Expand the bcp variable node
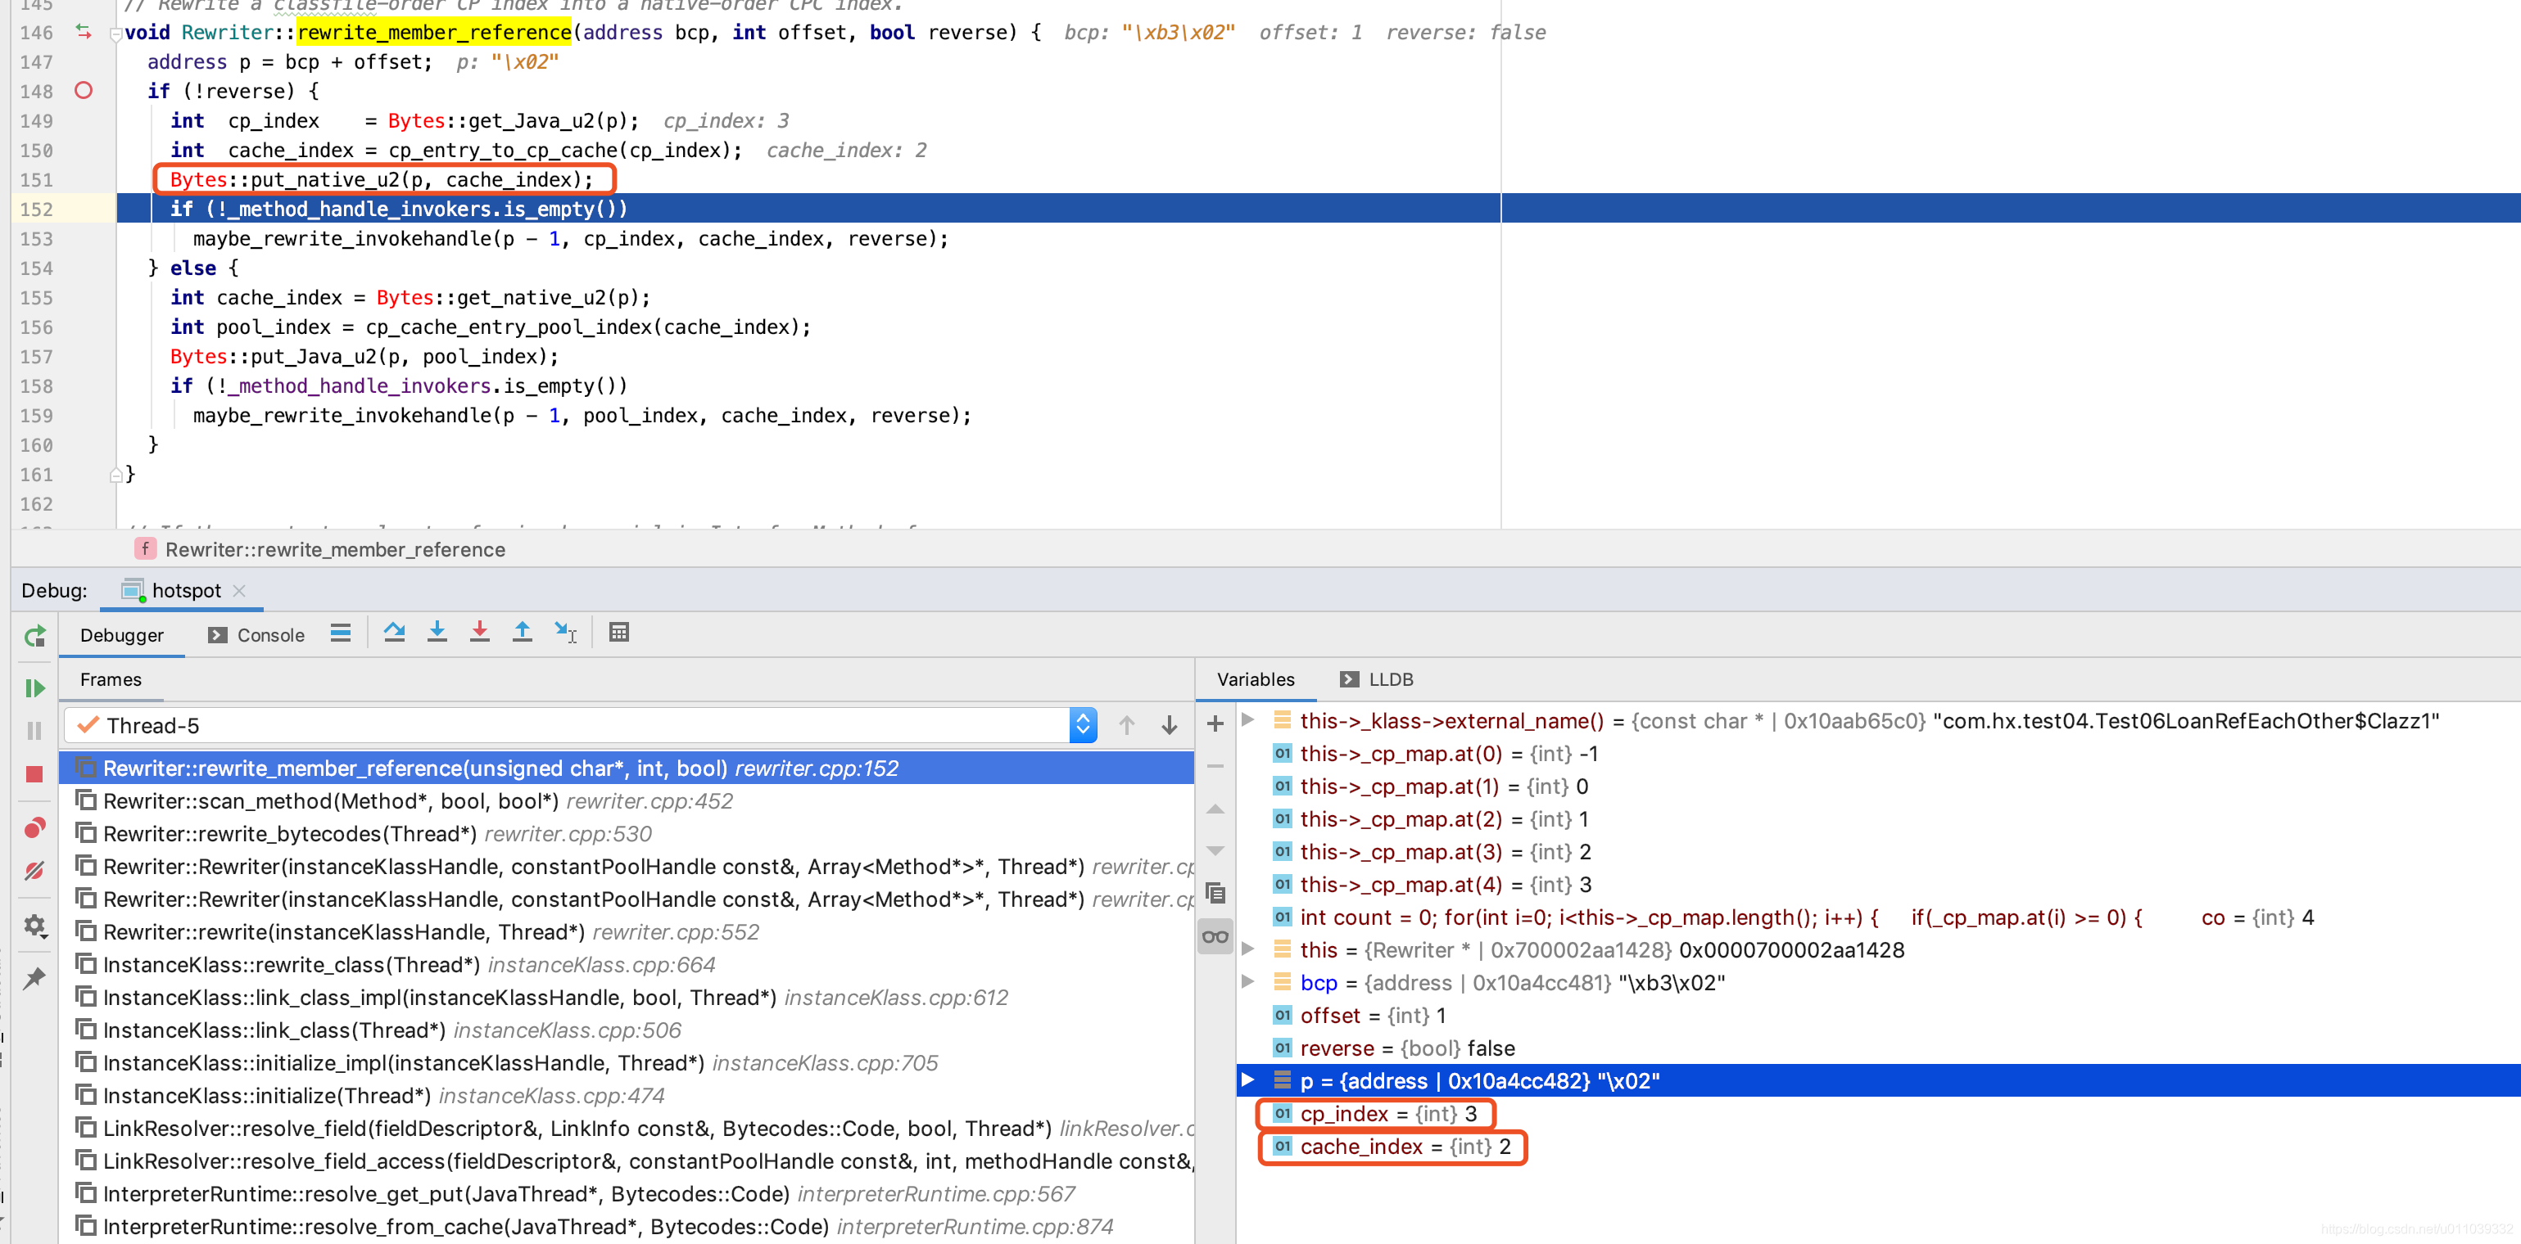Screen dimensions: 2521x1244 click(1247, 982)
